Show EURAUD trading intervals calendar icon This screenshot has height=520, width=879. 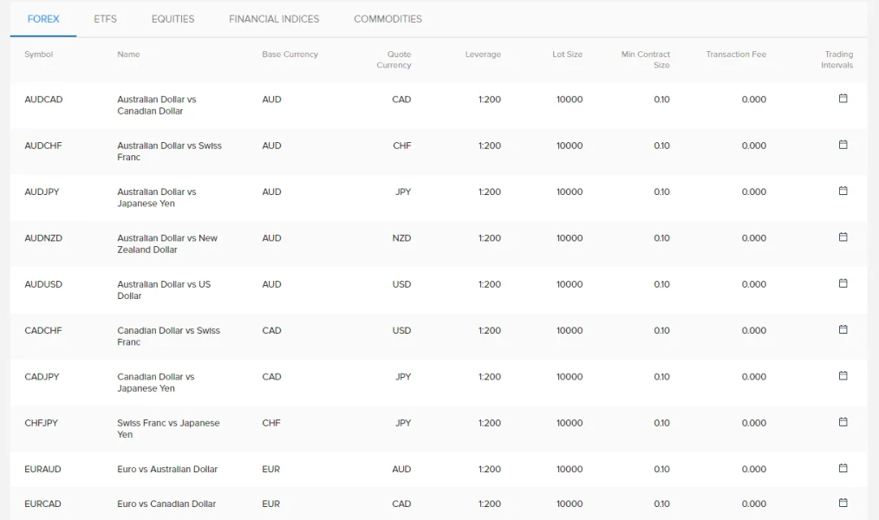(x=843, y=468)
